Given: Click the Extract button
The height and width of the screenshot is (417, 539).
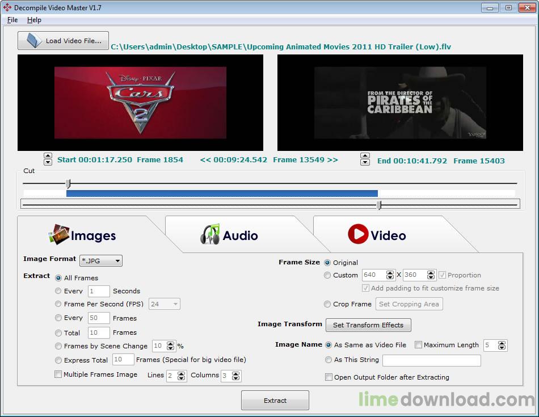Looking at the screenshot, I should (275, 401).
